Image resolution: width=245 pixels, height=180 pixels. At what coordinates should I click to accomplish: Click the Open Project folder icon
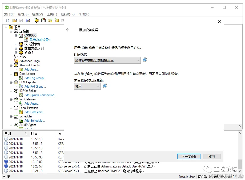pyautogui.click(x=15, y=21)
